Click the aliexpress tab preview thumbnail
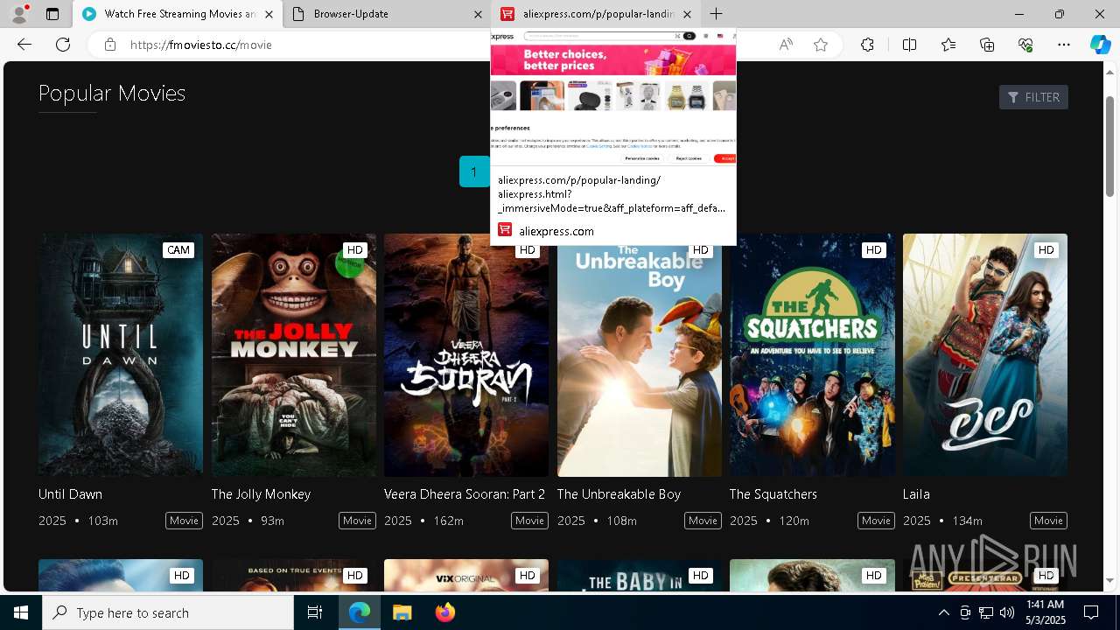 pyautogui.click(x=613, y=98)
